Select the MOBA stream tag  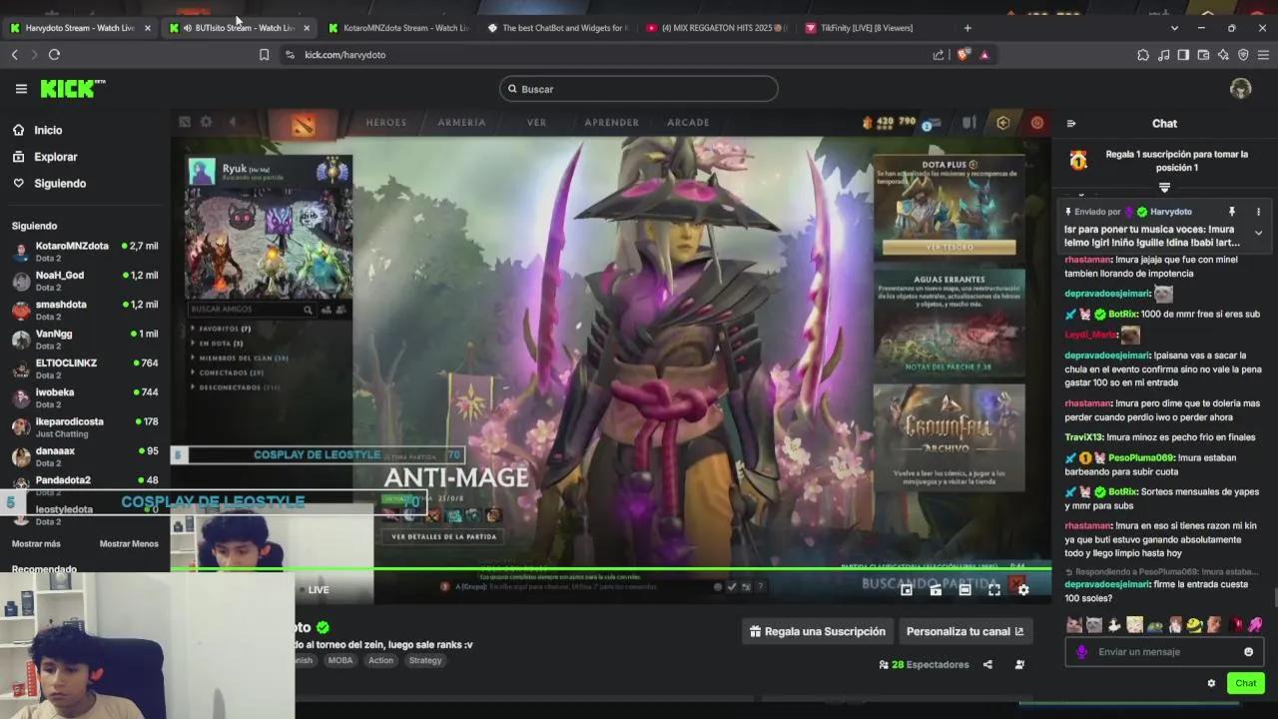point(340,660)
